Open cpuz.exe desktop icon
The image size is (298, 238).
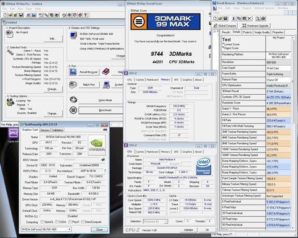pyautogui.click(x=14, y=134)
